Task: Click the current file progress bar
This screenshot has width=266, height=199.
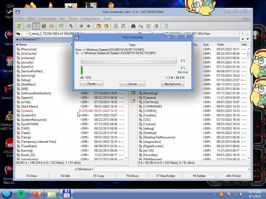Action: point(129,61)
